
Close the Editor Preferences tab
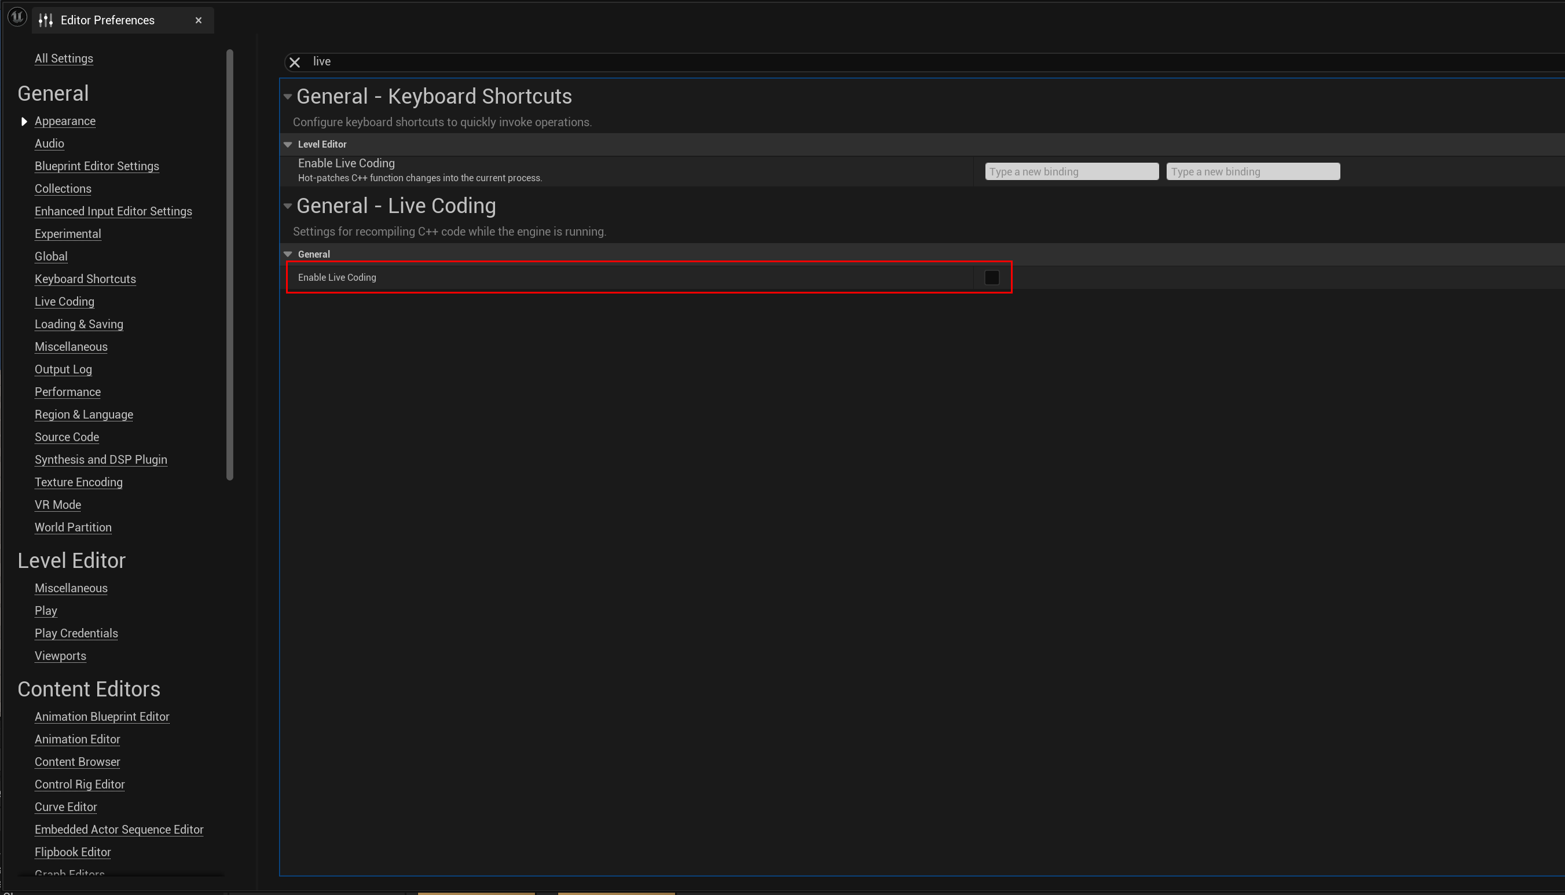(x=199, y=20)
